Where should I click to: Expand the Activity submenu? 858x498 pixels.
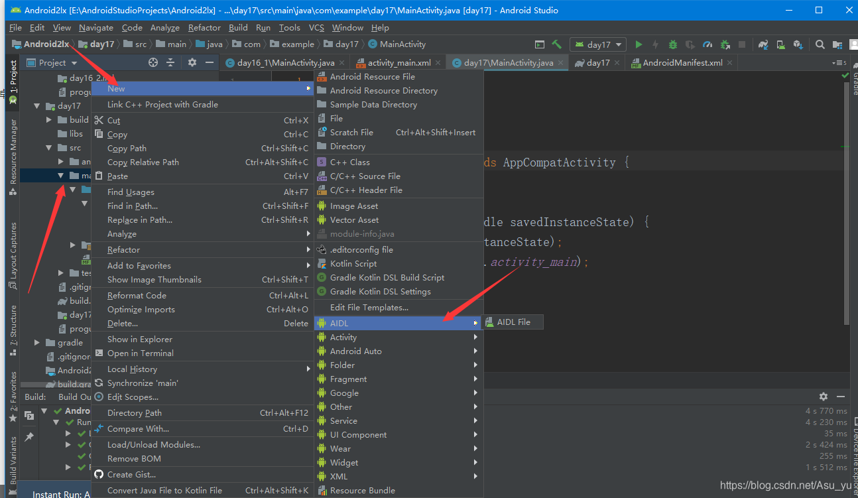pos(397,337)
